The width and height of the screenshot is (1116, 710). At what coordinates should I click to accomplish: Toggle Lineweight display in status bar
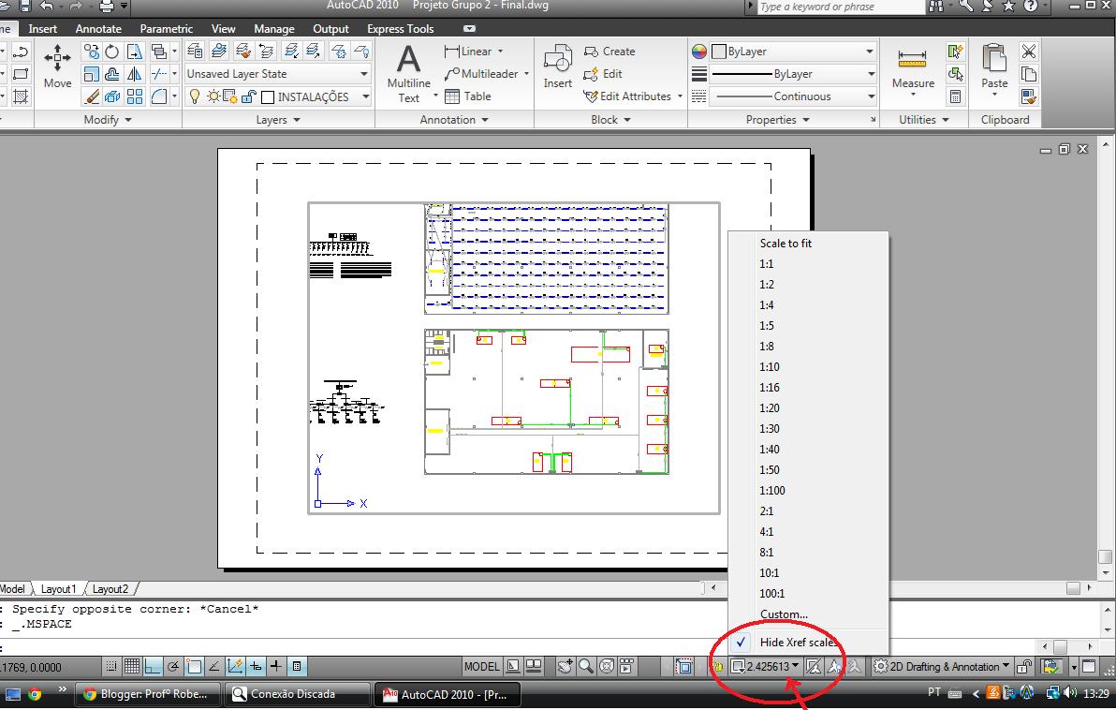pyautogui.click(x=275, y=667)
